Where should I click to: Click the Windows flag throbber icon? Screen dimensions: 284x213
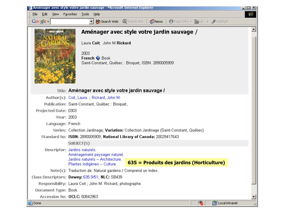251,14
